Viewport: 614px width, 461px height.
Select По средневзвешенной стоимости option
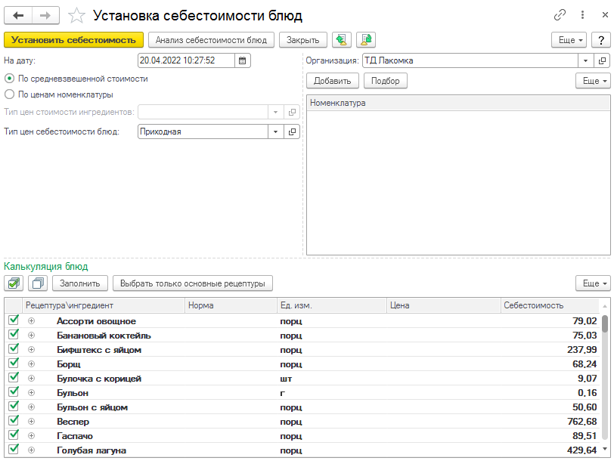coord(10,78)
